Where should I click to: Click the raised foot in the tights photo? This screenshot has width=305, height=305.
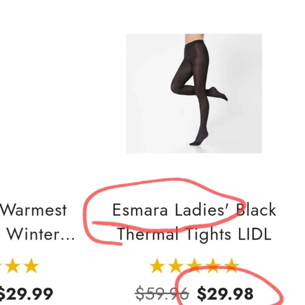(x=219, y=94)
